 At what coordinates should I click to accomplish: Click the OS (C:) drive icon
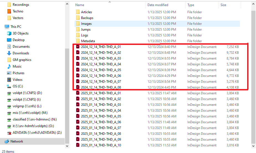[9, 86]
